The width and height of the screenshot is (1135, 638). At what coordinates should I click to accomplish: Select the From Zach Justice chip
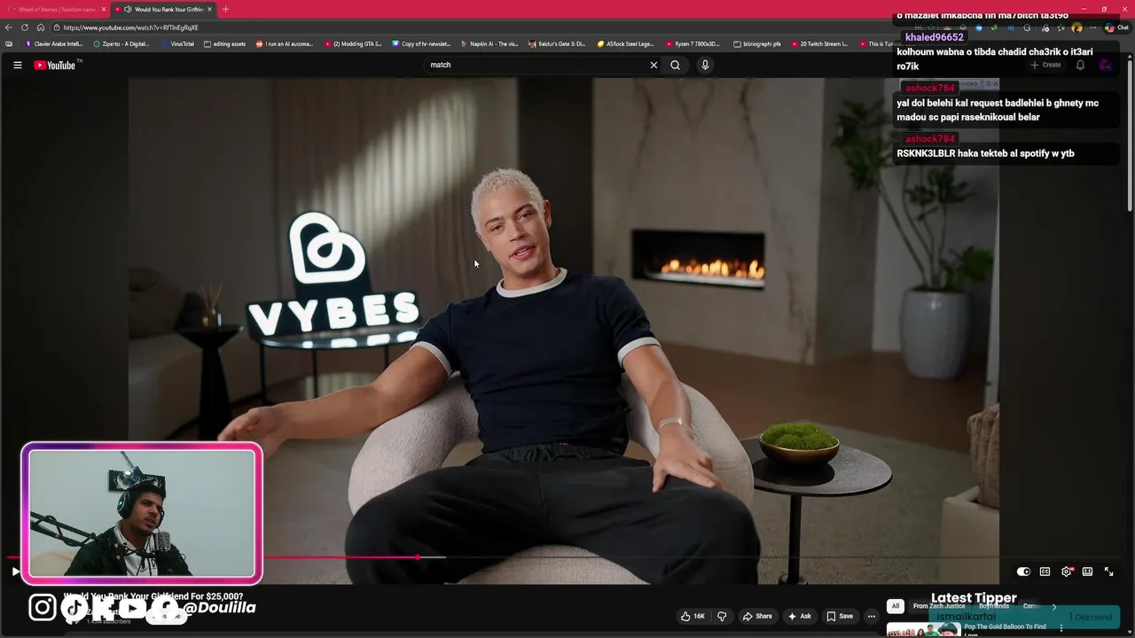coord(939,606)
